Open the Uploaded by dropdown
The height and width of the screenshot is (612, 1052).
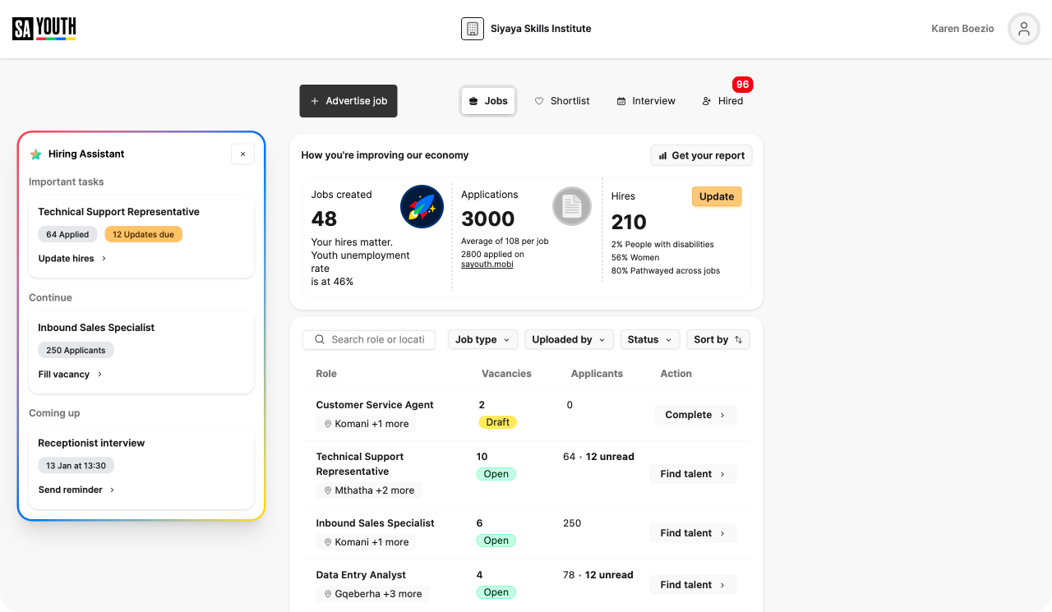pos(570,339)
